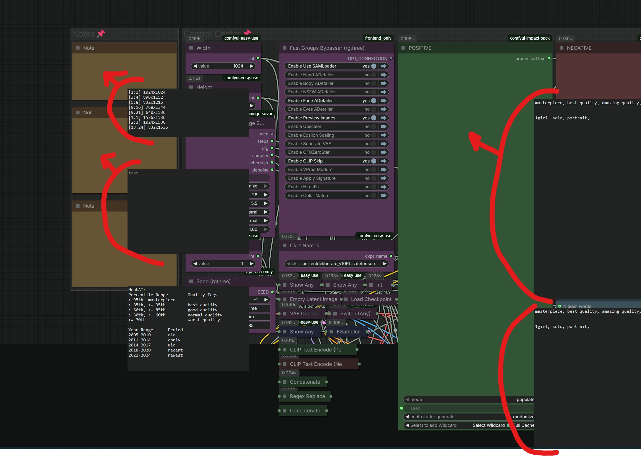Viewport: 641px width, 456px height.
Task: Decrease the bottom value 1 field with left arrow
Action: pos(195,264)
